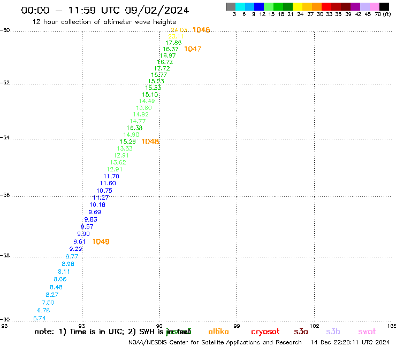Select the wave height reading 16.97
This screenshot has width=396, height=347.
click(167, 56)
